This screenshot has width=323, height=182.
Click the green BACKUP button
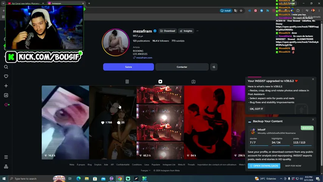tap(307, 128)
